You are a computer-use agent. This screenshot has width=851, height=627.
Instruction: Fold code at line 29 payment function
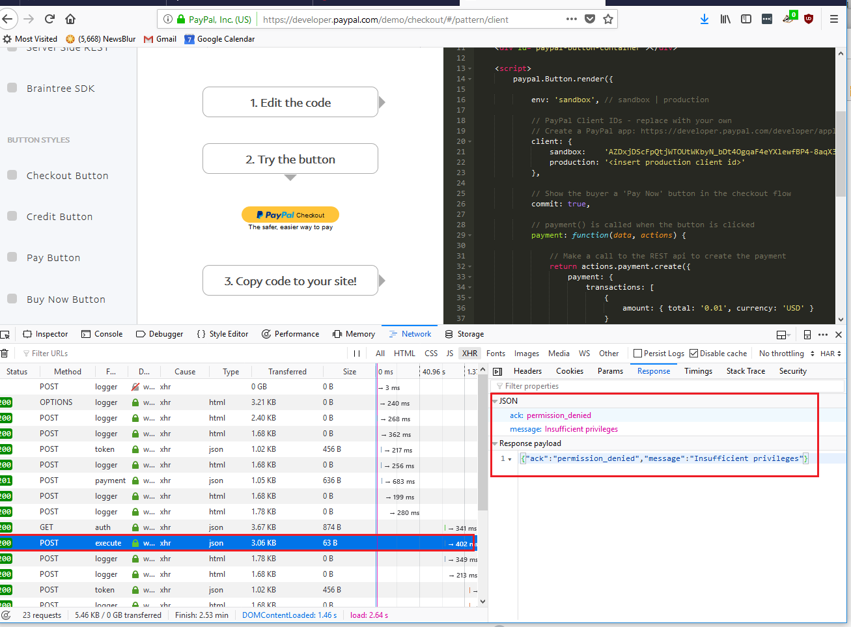pyautogui.click(x=470, y=236)
